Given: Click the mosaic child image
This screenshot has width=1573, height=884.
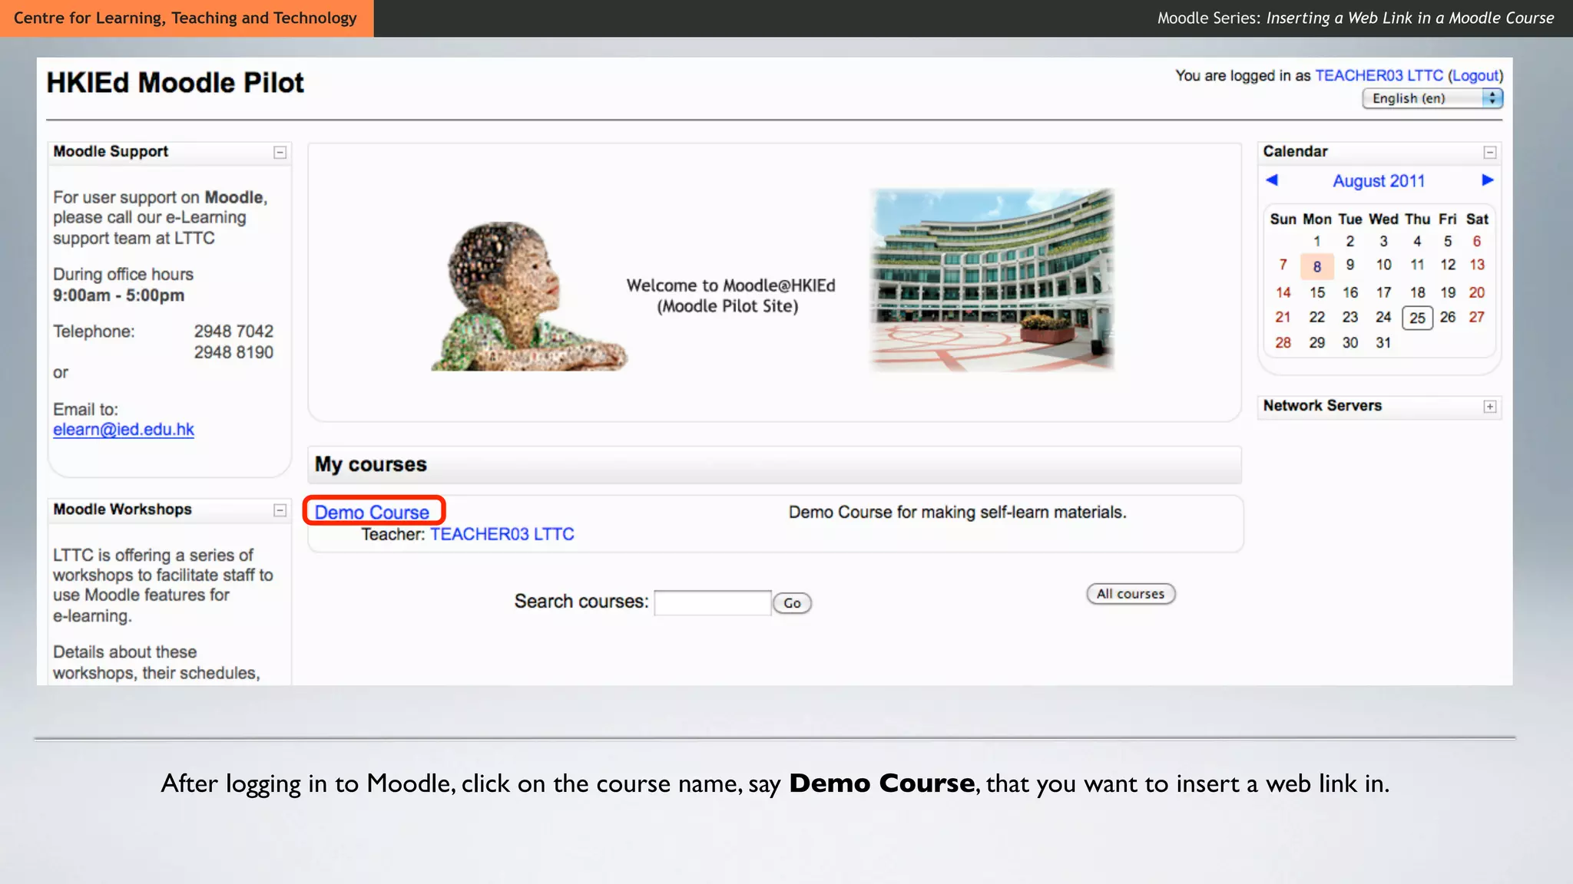Looking at the screenshot, I should tap(527, 297).
